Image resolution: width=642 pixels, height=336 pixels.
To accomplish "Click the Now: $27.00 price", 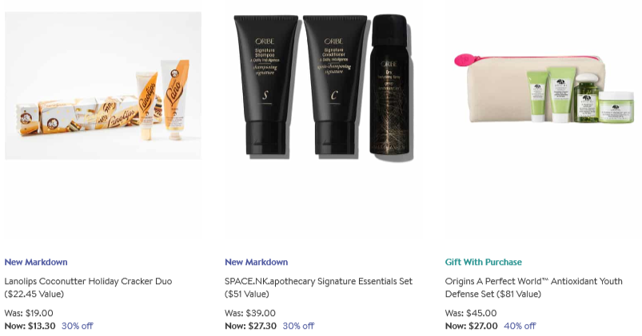I will tap(471, 326).
